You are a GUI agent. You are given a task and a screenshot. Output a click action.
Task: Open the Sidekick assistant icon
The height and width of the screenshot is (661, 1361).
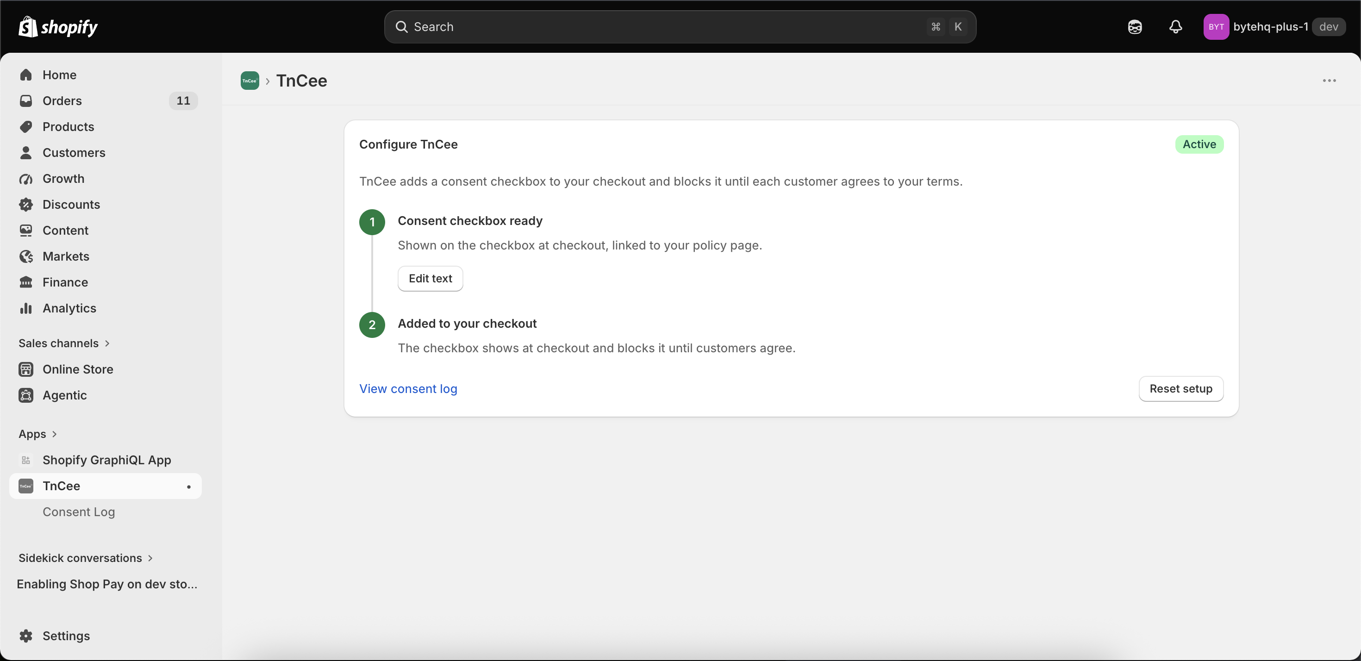coord(1134,27)
